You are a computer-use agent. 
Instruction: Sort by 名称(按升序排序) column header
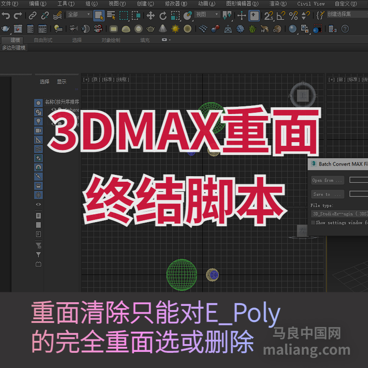pos(62,102)
